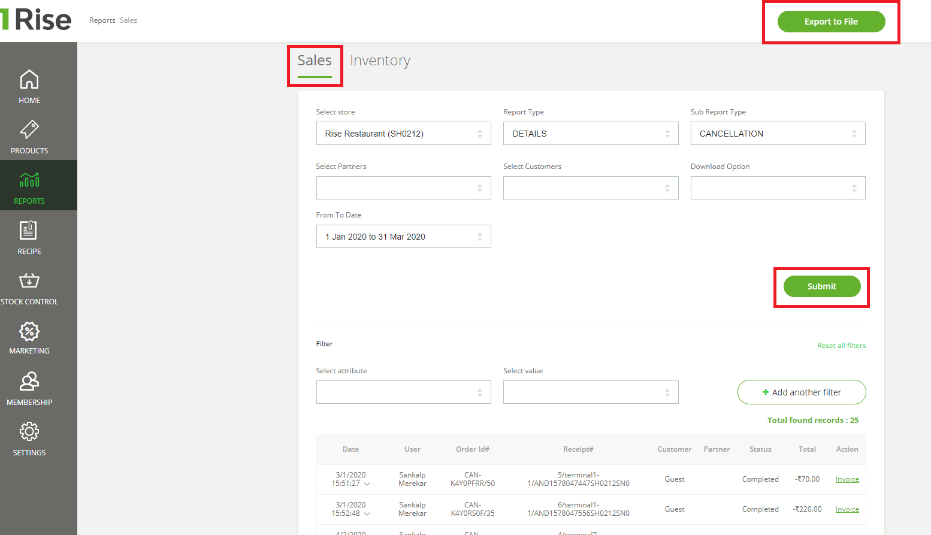Click Guest customer in 15:51:27 row

(675, 479)
